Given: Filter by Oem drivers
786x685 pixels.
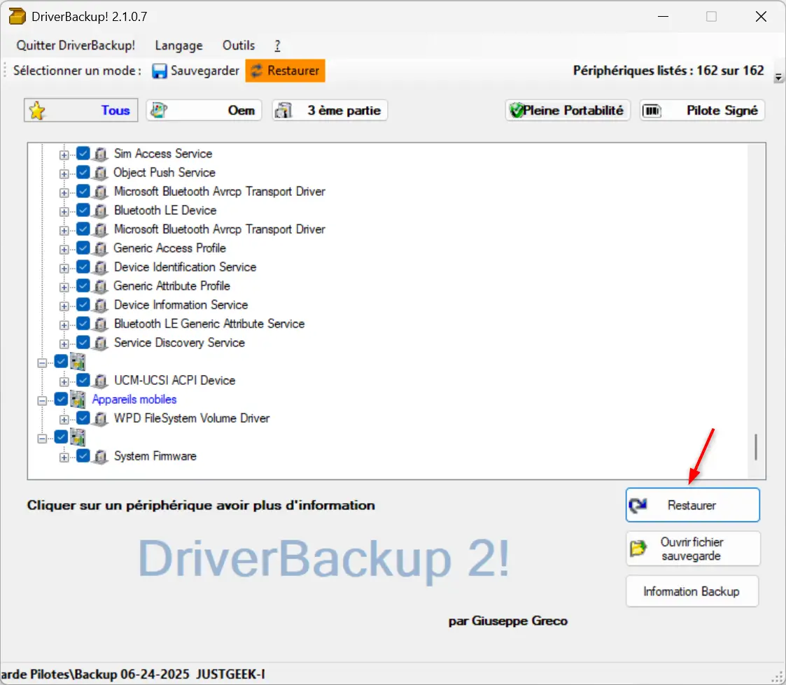Looking at the screenshot, I should coord(204,111).
